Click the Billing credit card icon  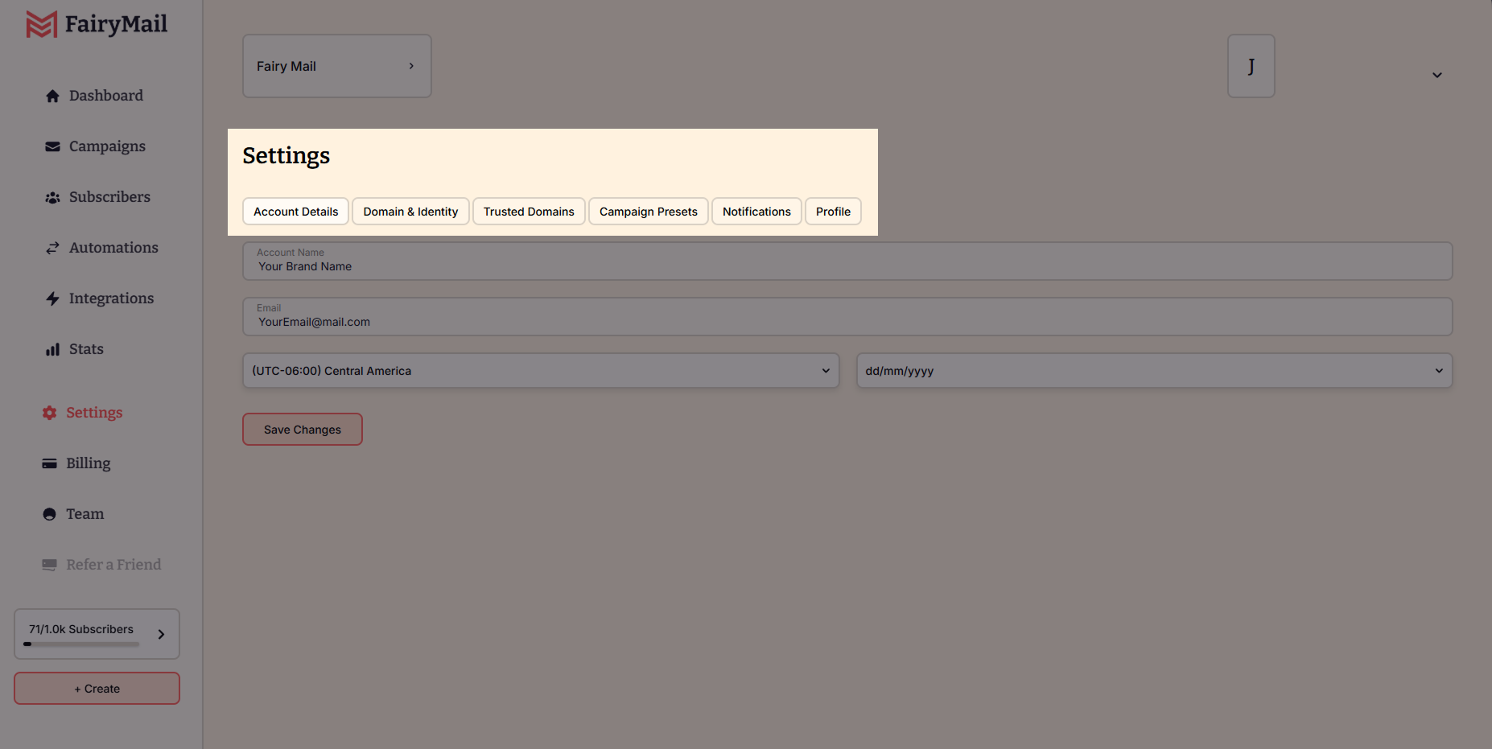(x=49, y=463)
